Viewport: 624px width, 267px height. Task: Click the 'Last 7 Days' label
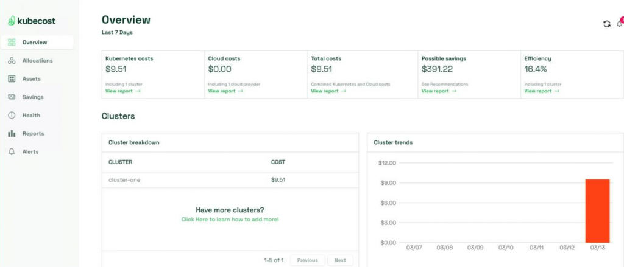[117, 33]
